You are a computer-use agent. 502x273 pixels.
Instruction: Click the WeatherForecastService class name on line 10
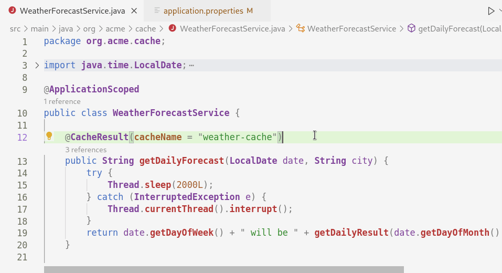[171, 113]
